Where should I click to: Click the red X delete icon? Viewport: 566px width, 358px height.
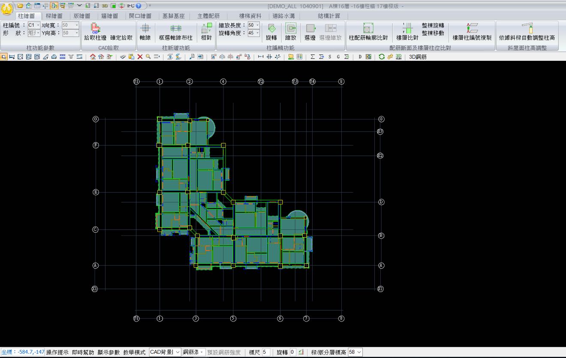point(140,57)
